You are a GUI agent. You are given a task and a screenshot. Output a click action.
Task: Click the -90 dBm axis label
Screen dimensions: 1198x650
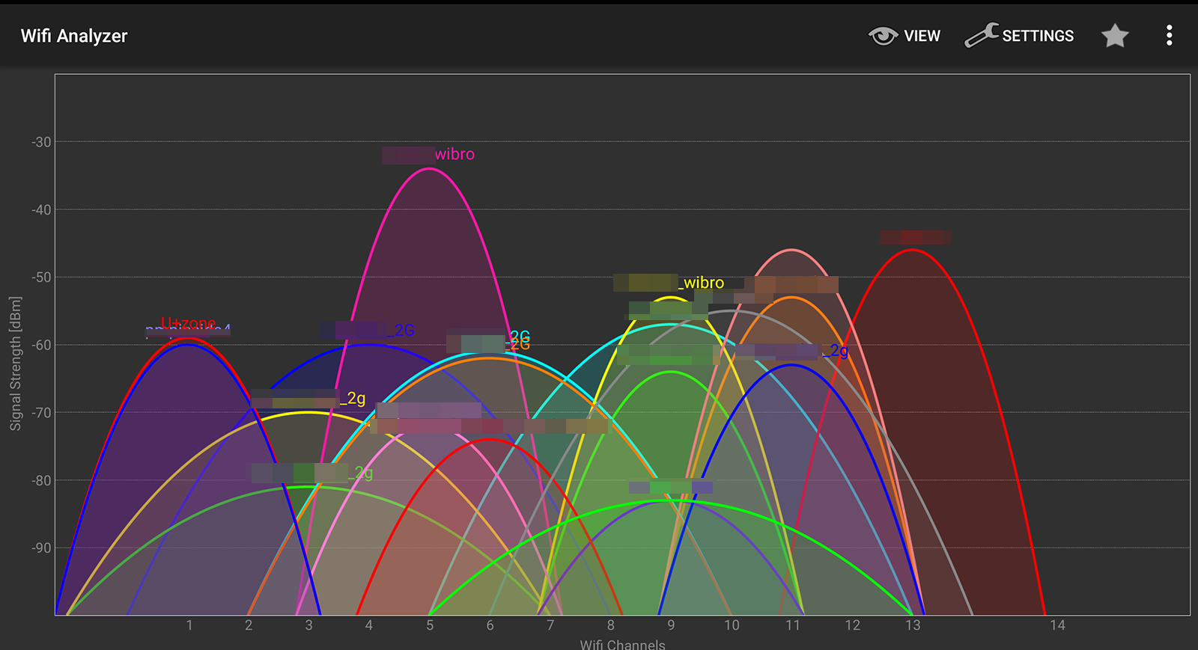tap(41, 548)
